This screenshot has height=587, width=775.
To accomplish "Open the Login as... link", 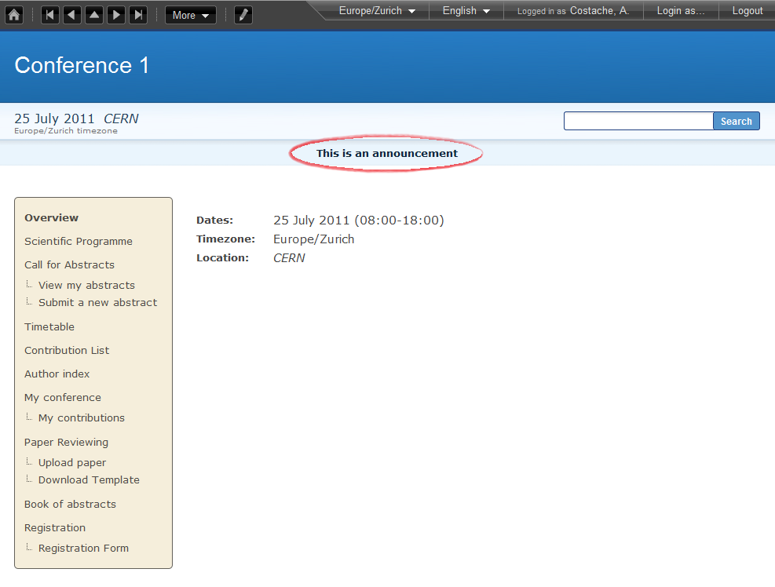I will 681,11.
